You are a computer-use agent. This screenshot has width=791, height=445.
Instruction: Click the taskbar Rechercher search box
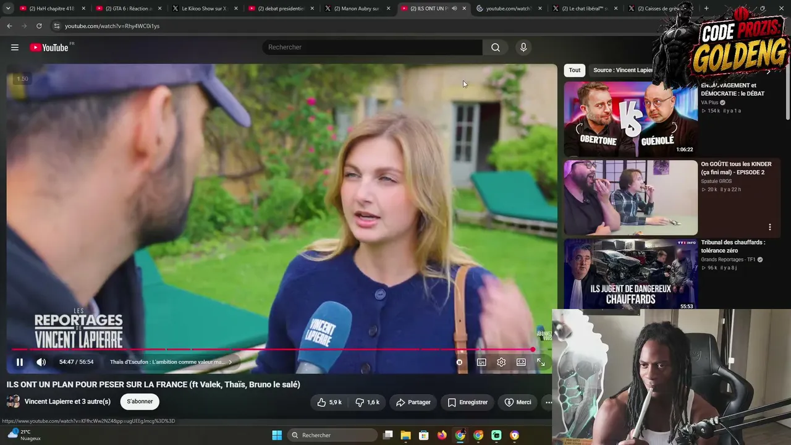coord(332,435)
